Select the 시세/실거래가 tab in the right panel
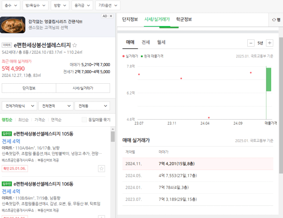 (157, 19)
